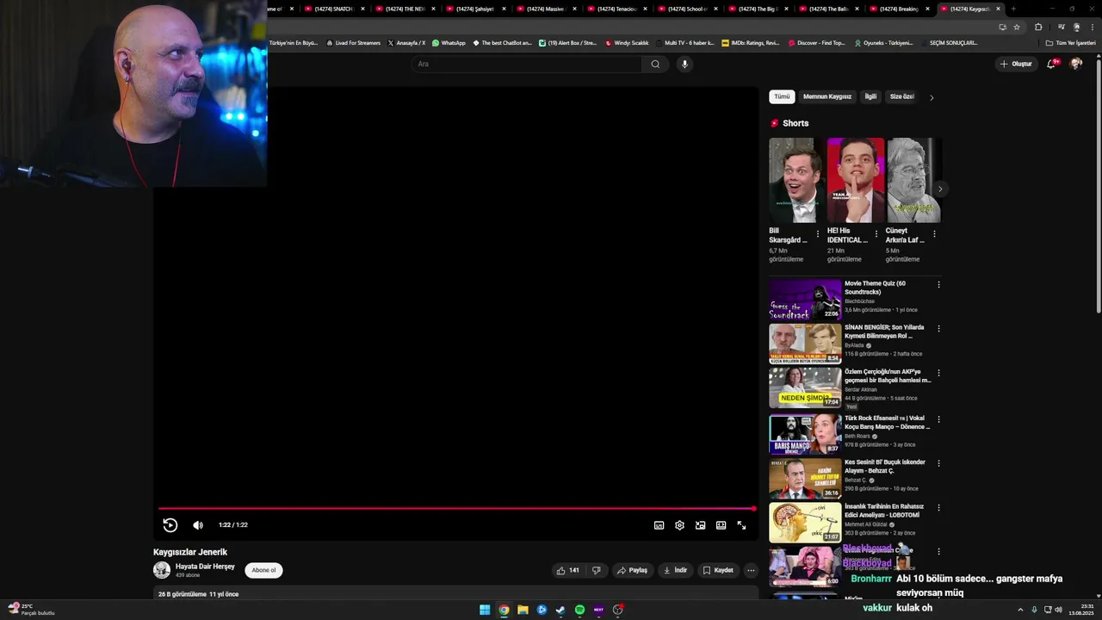This screenshot has height=620, width=1102.
Task: Switch to the SNATCH browser tab
Action: (x=333, y=9)
